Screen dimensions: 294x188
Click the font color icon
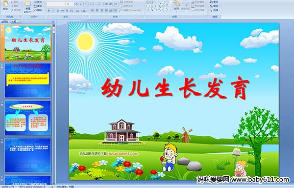click(x=84, y=11)
